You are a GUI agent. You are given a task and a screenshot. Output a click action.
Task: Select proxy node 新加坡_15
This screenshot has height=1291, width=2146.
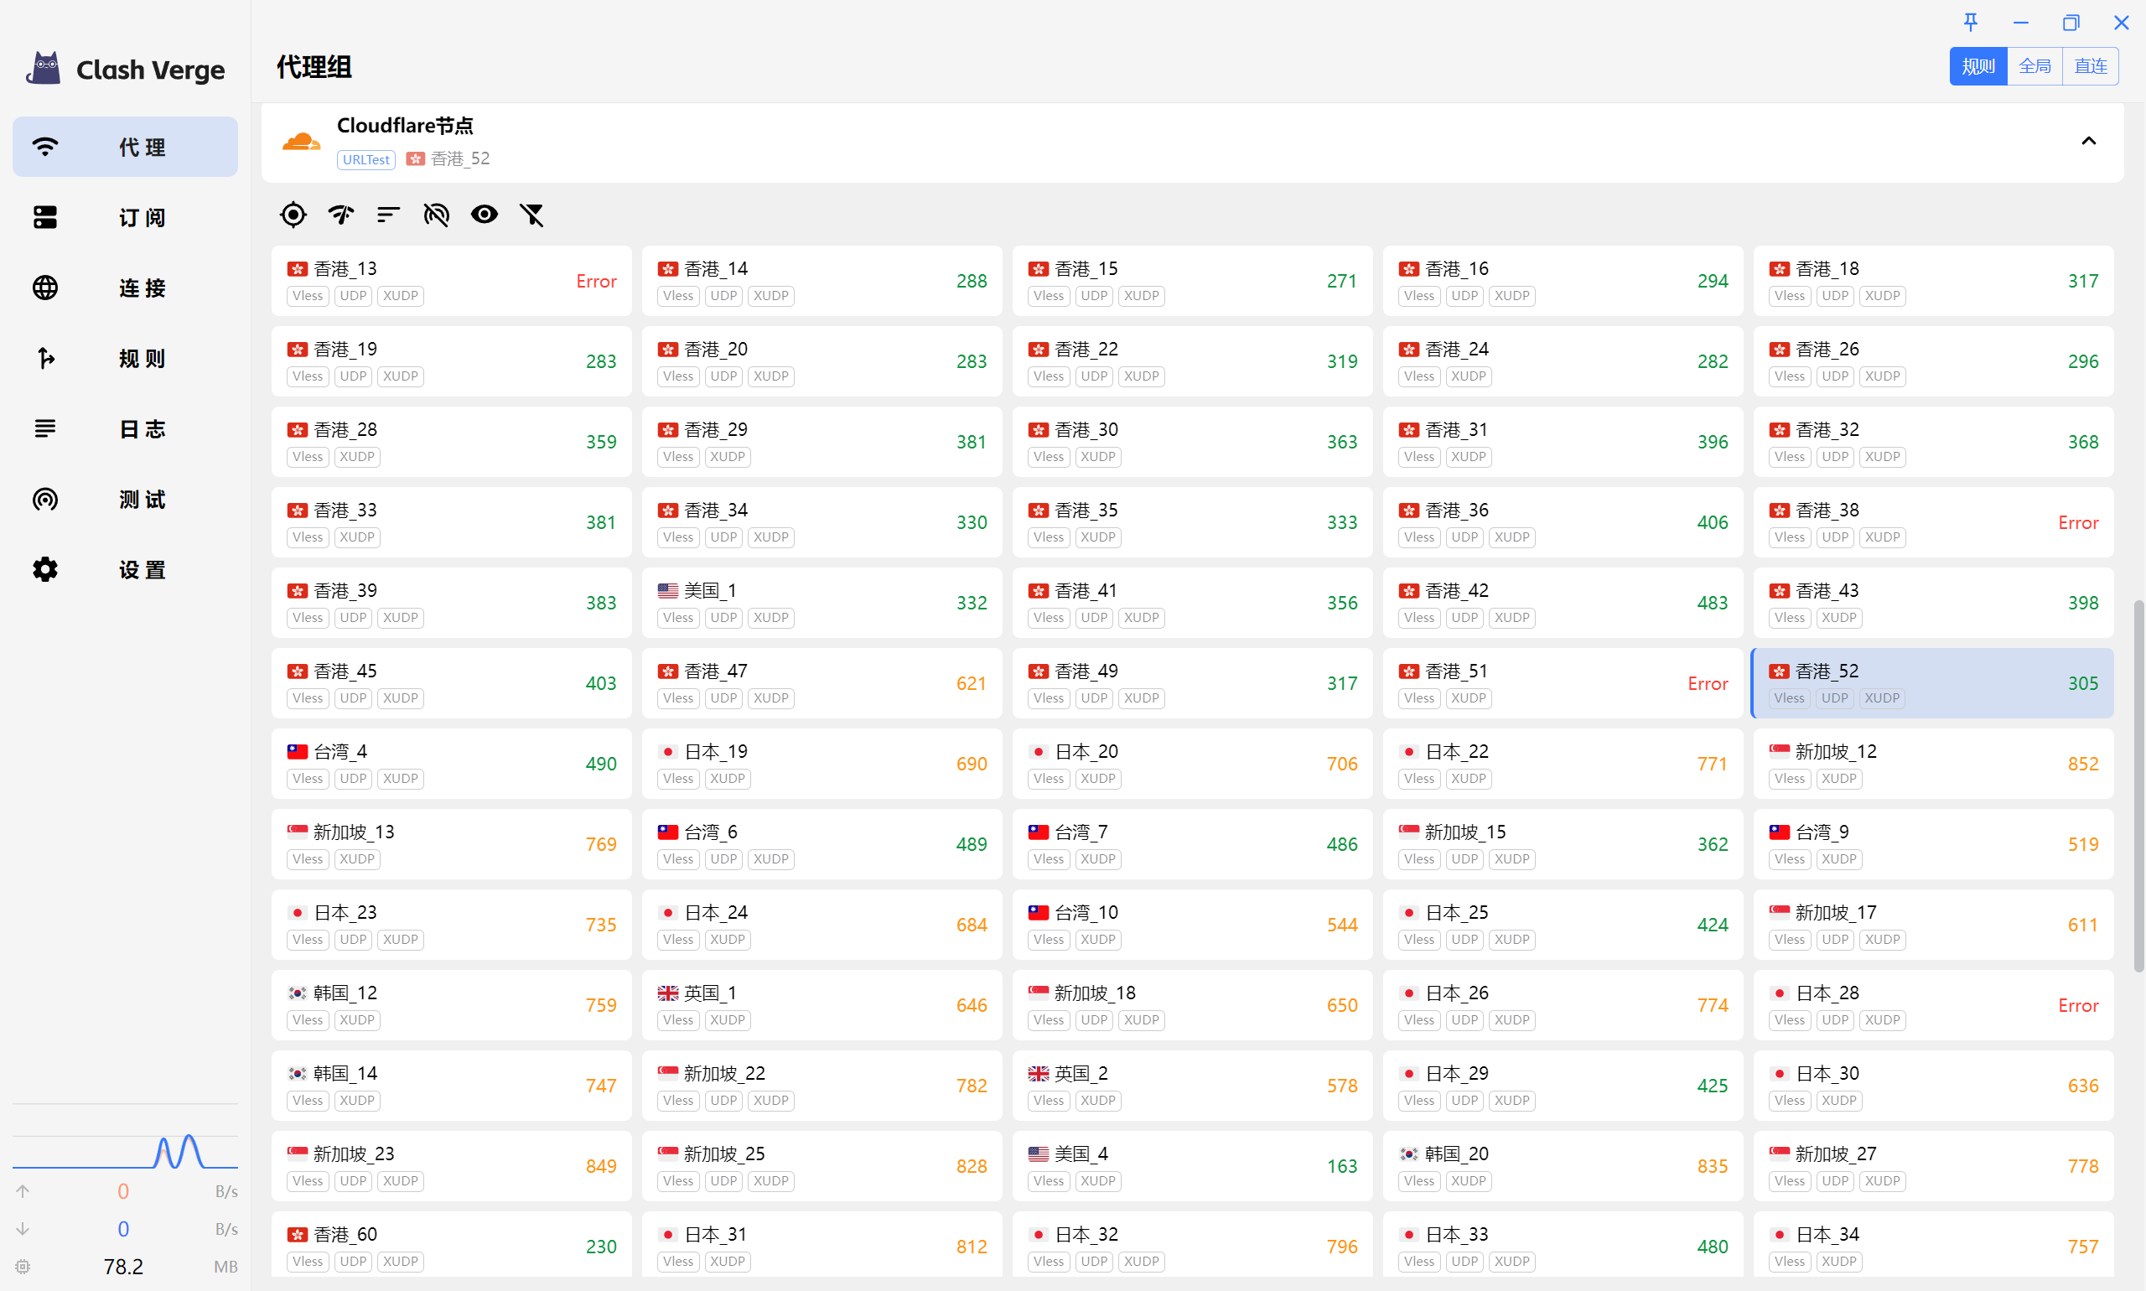tap(1563, 844)
